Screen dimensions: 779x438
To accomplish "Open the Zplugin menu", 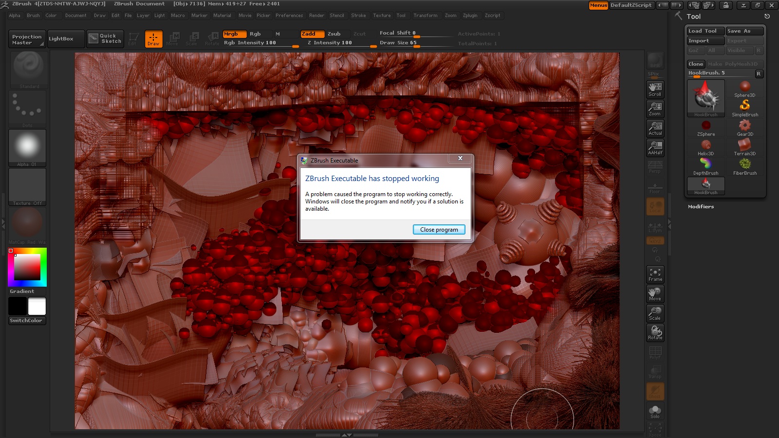I will [x=470, y=16].
